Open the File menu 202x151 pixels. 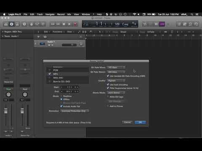25,14
